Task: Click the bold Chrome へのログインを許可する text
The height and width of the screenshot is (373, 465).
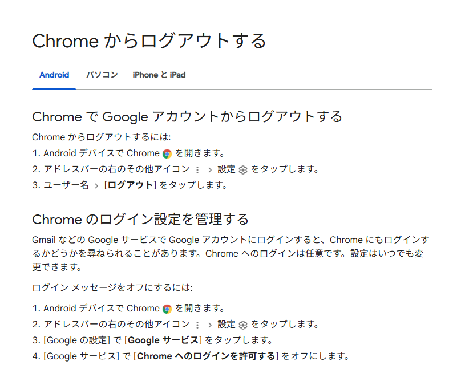Action: tap(207, 356)
